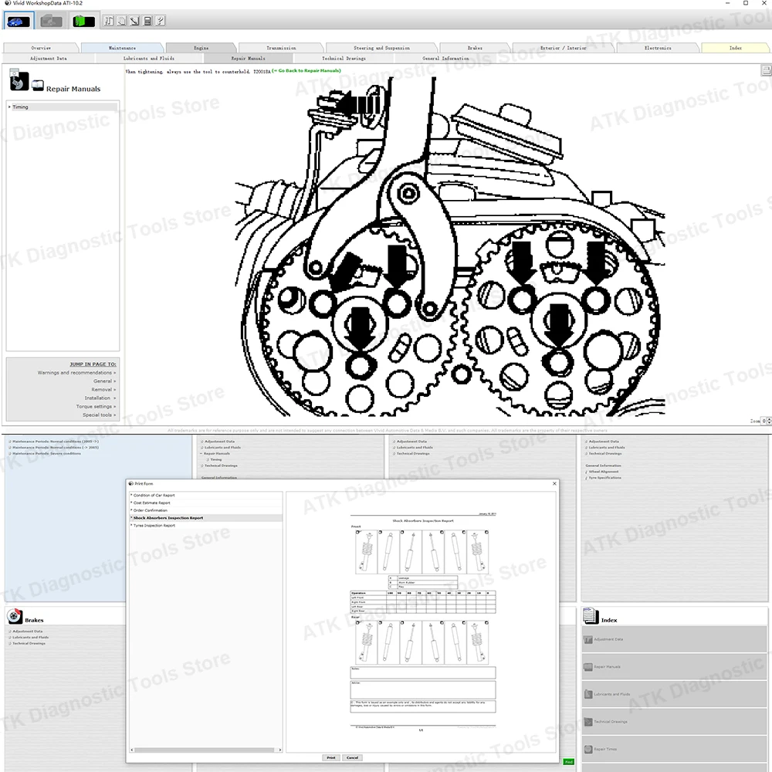Click the first small toolbar icon beside the green book
Viewport: 772px width, 772px height.
tap(109, 21)
